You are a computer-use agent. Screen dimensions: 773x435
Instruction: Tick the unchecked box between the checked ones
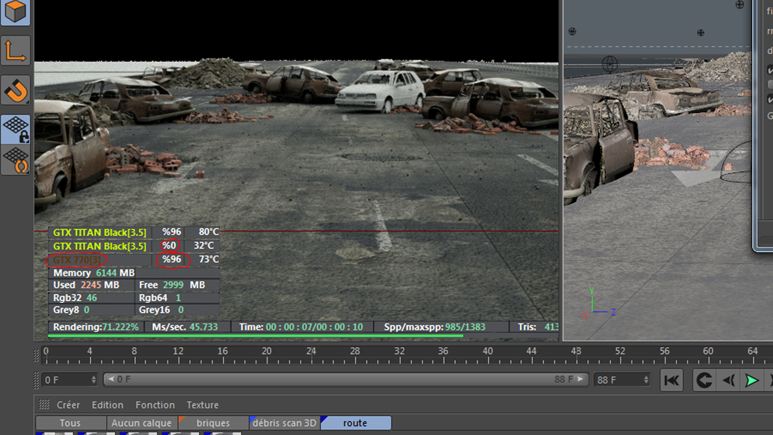[x=770, y=84]
